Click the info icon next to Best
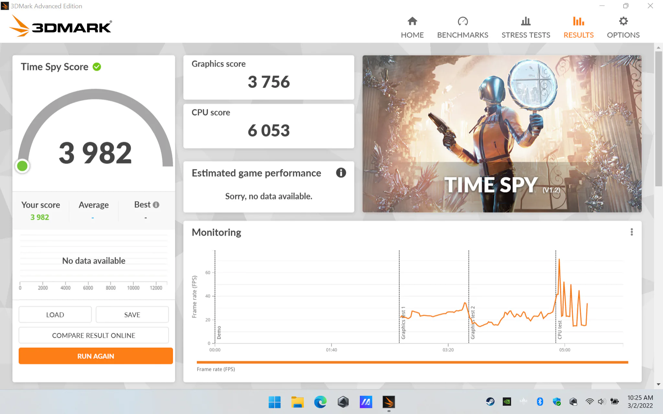This screenshot has width=663, height=414. point(156,205)
